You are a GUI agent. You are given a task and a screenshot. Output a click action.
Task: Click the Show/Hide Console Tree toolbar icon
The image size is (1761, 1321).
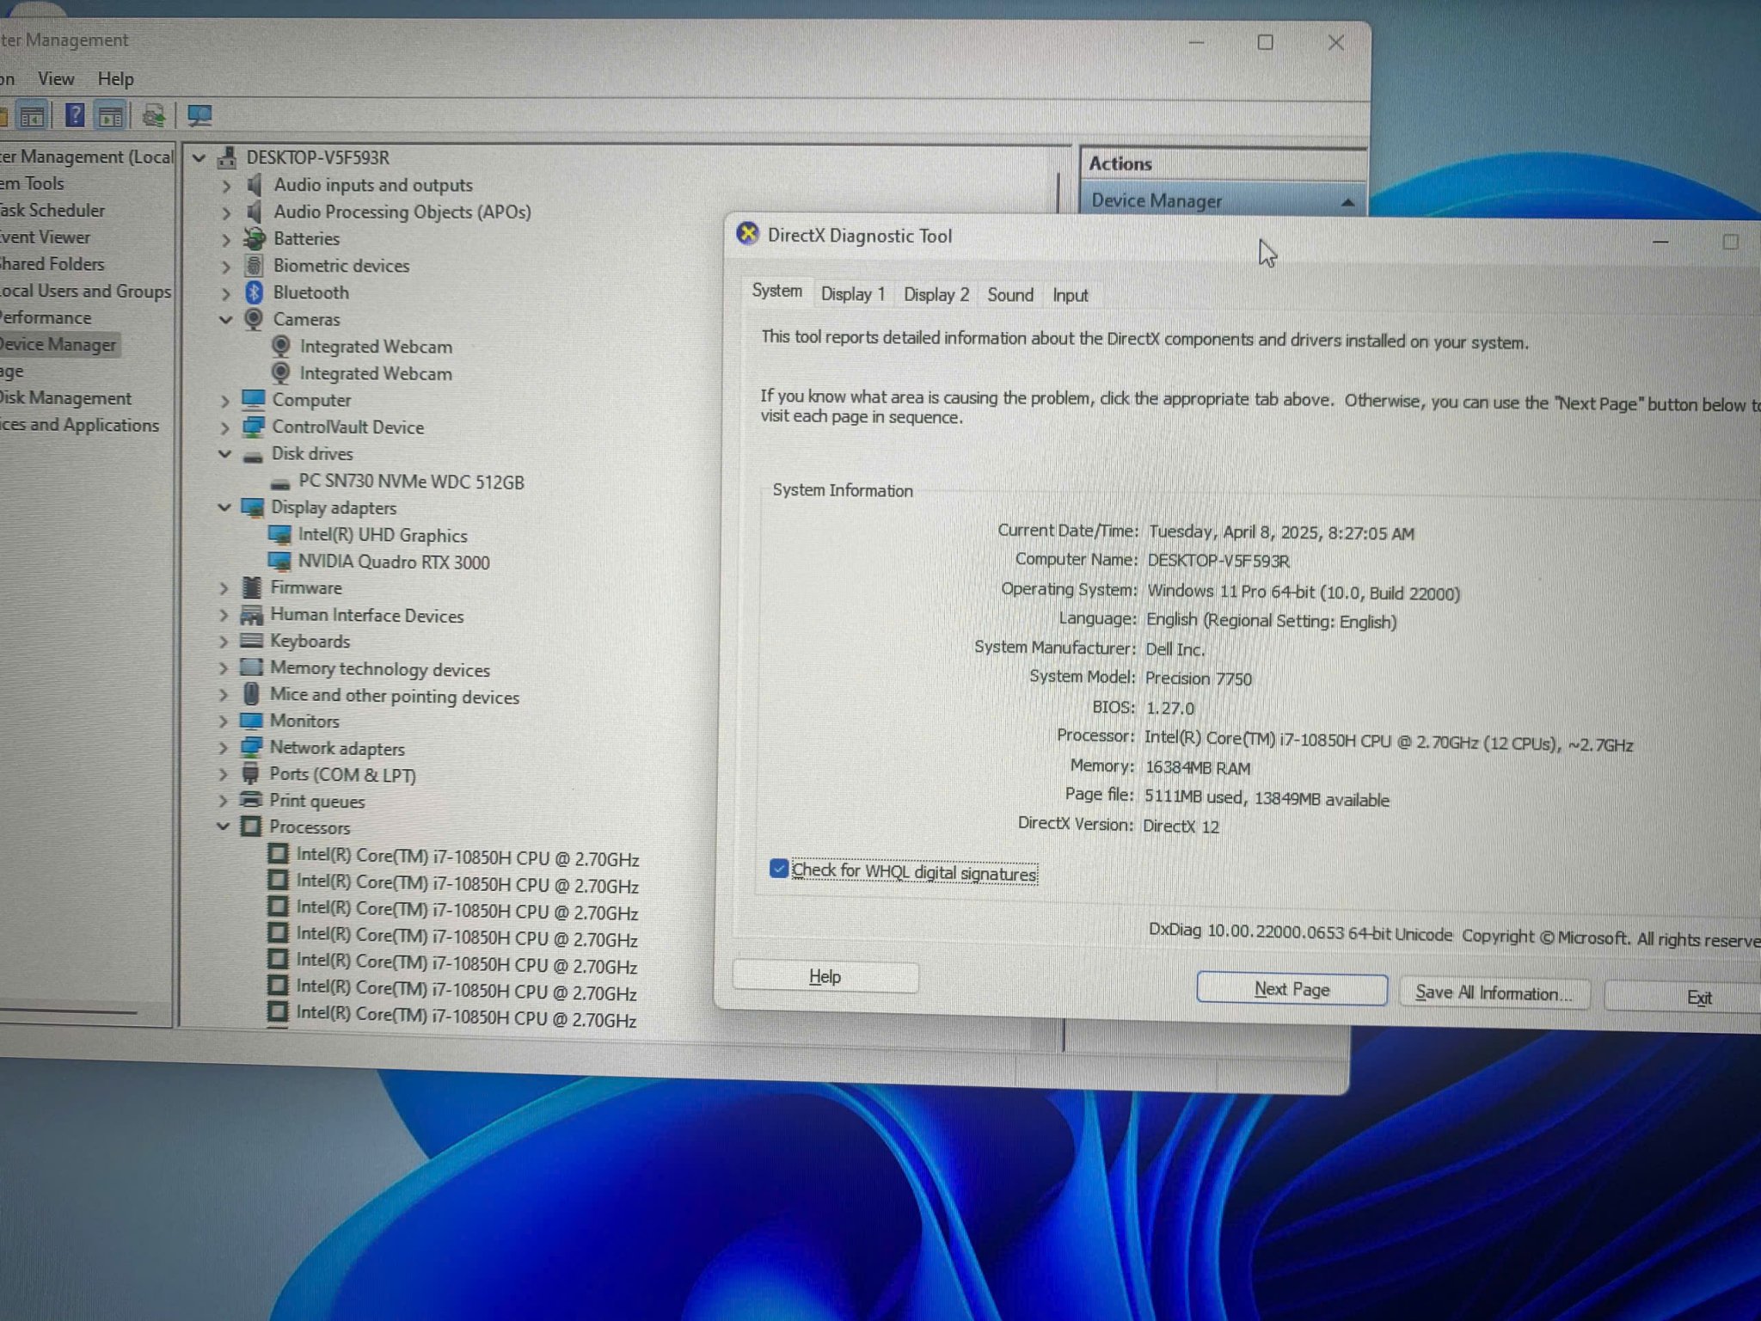(x=32, y=116)
